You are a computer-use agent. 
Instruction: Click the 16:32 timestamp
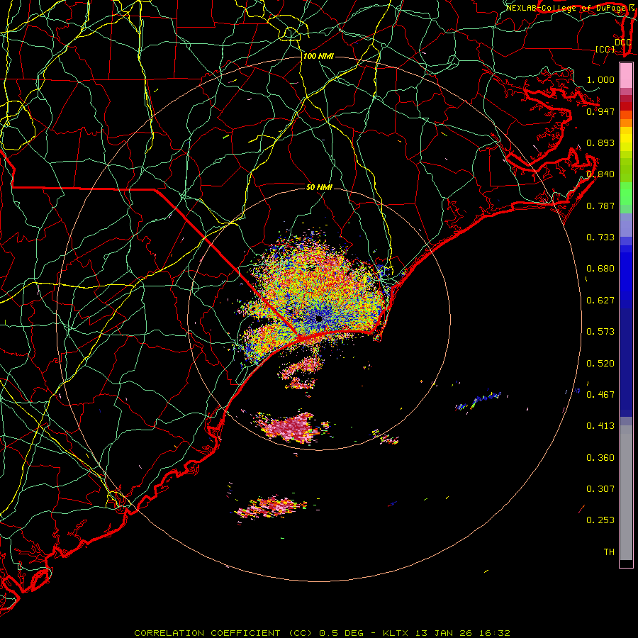[x=494, y=633]
